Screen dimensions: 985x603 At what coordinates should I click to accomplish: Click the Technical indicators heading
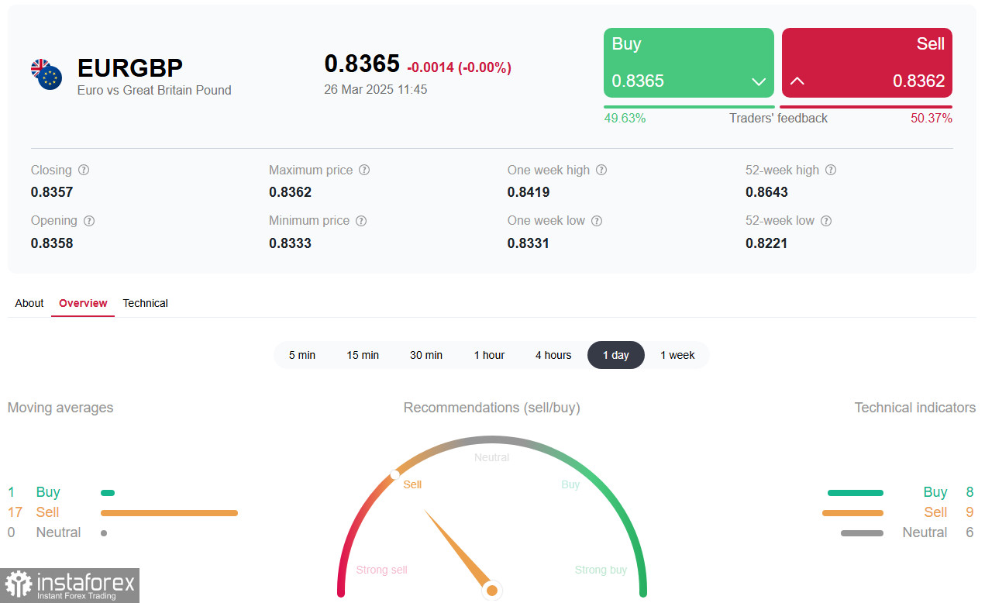915,408
